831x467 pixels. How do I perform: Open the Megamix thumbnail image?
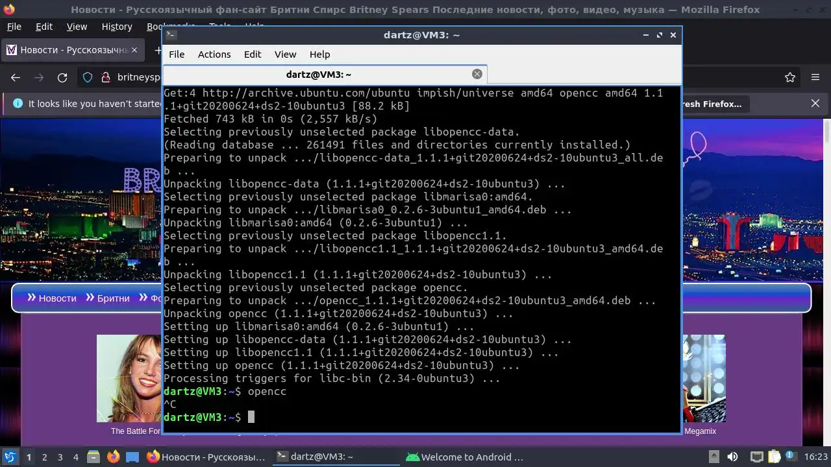(x=703, y=378)
